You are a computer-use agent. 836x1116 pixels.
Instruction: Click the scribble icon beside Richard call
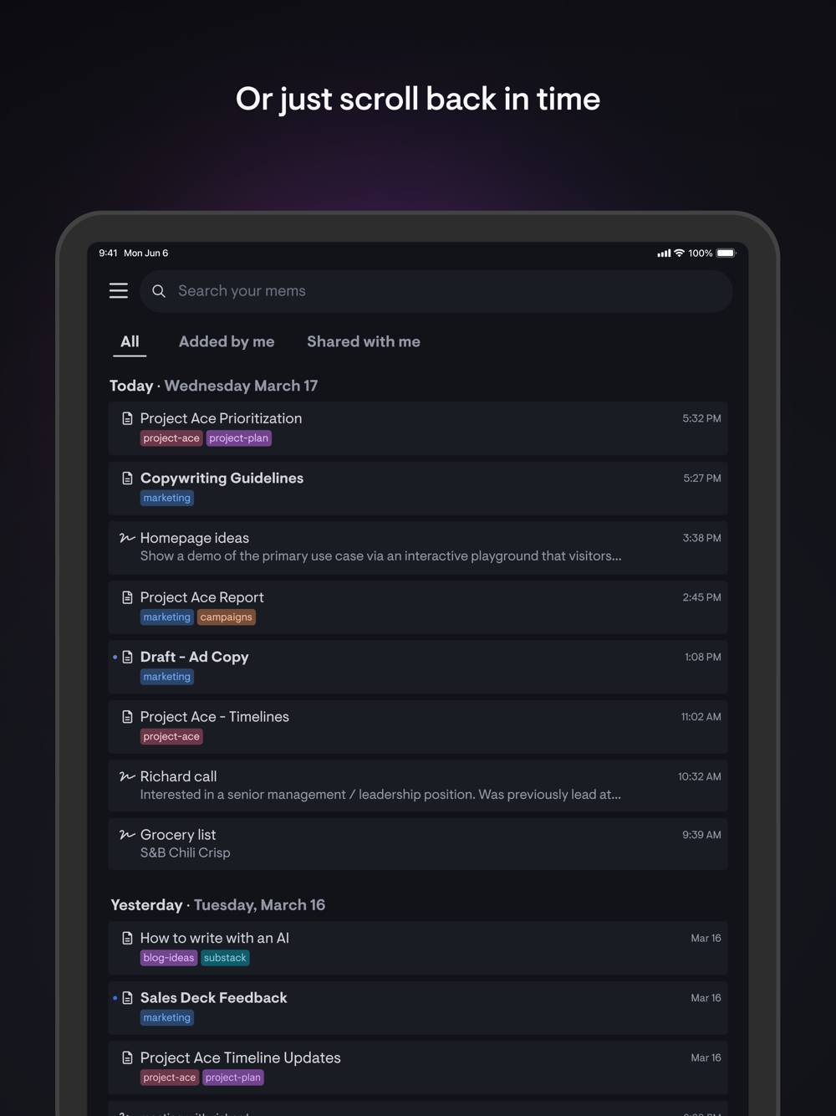127,776
